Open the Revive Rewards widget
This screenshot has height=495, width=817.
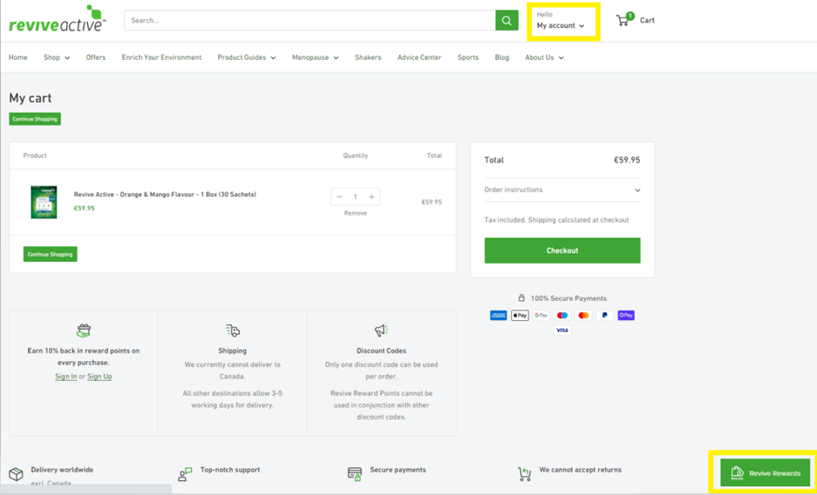pyautogui.click(x=765, y=472)
